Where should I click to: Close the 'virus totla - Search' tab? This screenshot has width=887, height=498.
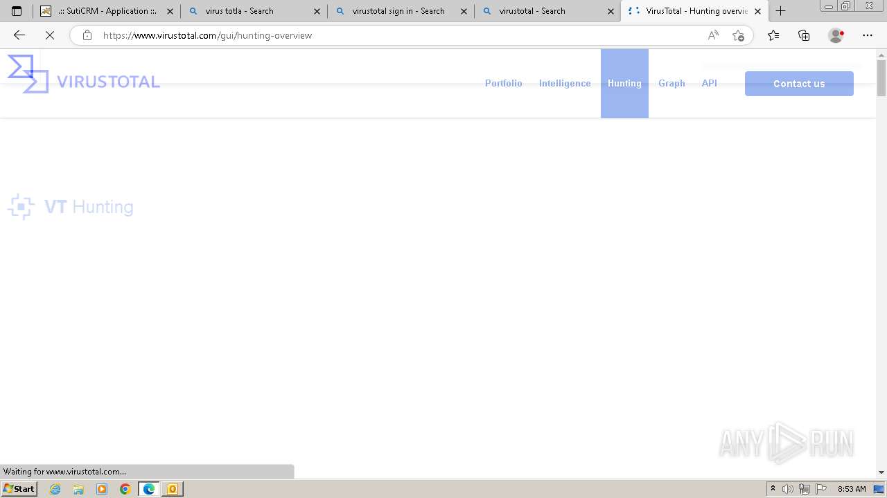click(x=317, y=11)
